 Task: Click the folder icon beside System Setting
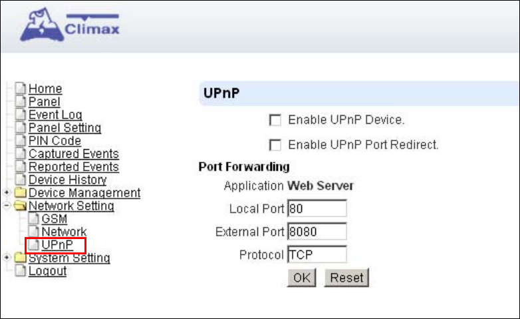[20, 258]
